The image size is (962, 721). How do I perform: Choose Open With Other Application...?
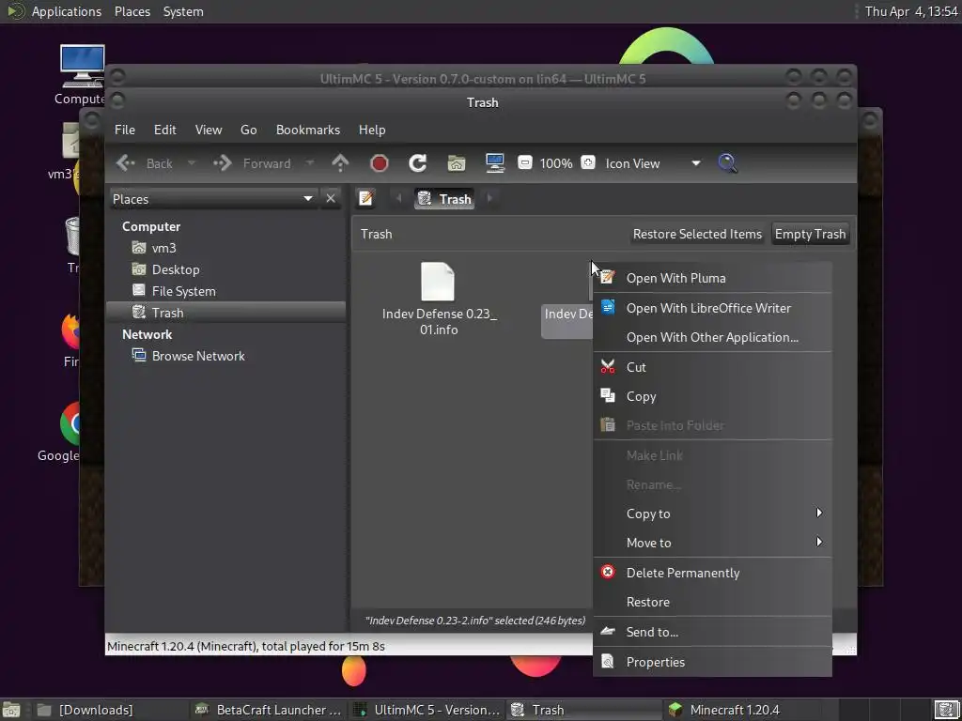point(712,337)
